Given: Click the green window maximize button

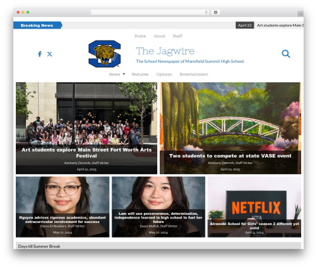Looking at the screenshot, I should [28, 13].
